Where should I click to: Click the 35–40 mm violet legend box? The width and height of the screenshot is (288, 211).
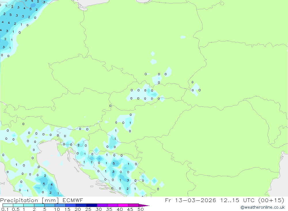coord(112,205)
